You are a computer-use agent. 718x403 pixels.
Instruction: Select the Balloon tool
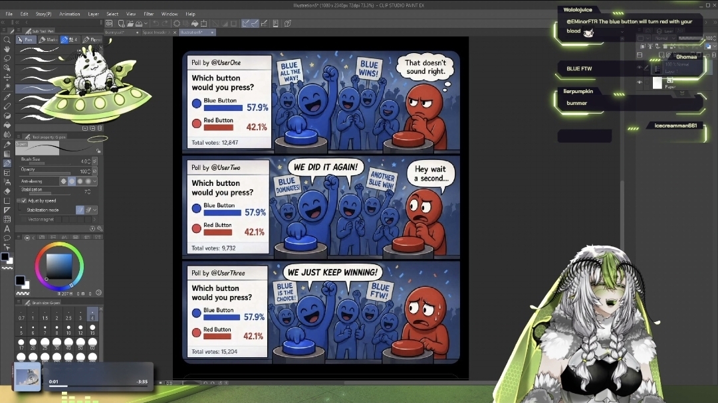coord(7,238)
